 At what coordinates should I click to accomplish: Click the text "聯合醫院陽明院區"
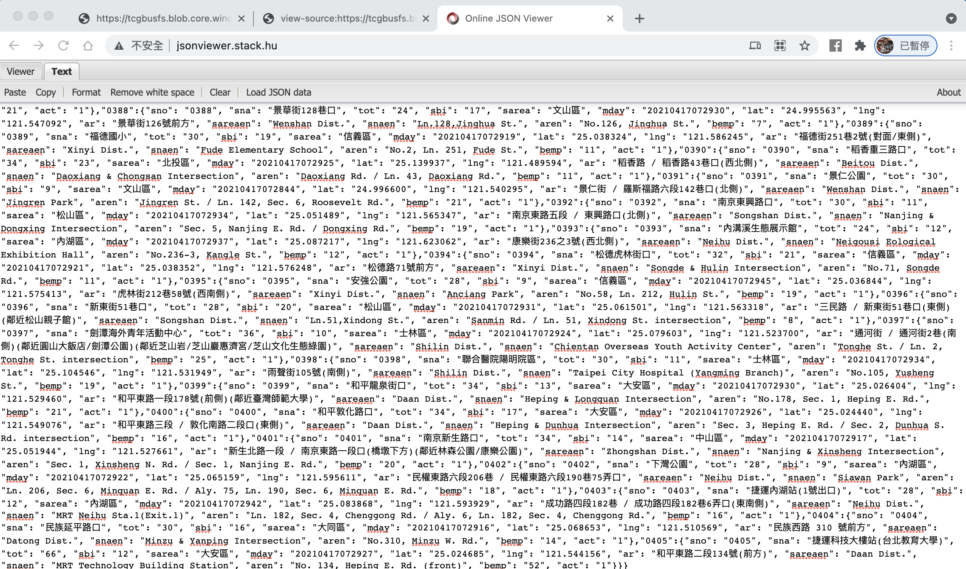click(x=499, y=360)
